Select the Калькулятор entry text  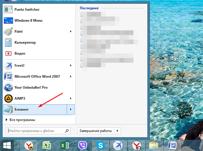pyautogui.click(x=25, y=42)
